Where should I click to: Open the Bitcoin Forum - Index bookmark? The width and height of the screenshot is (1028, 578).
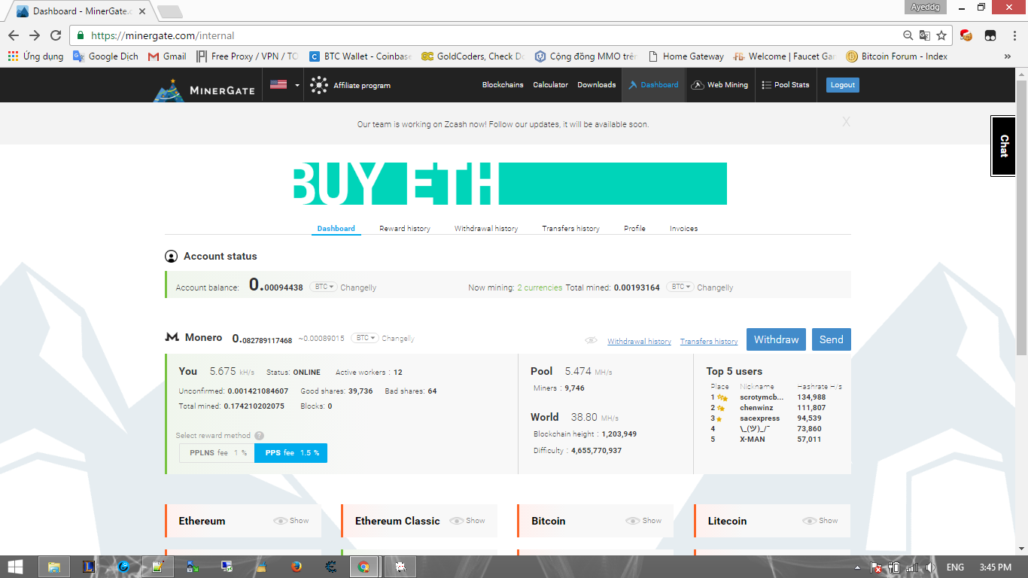(x=897, y=56)
